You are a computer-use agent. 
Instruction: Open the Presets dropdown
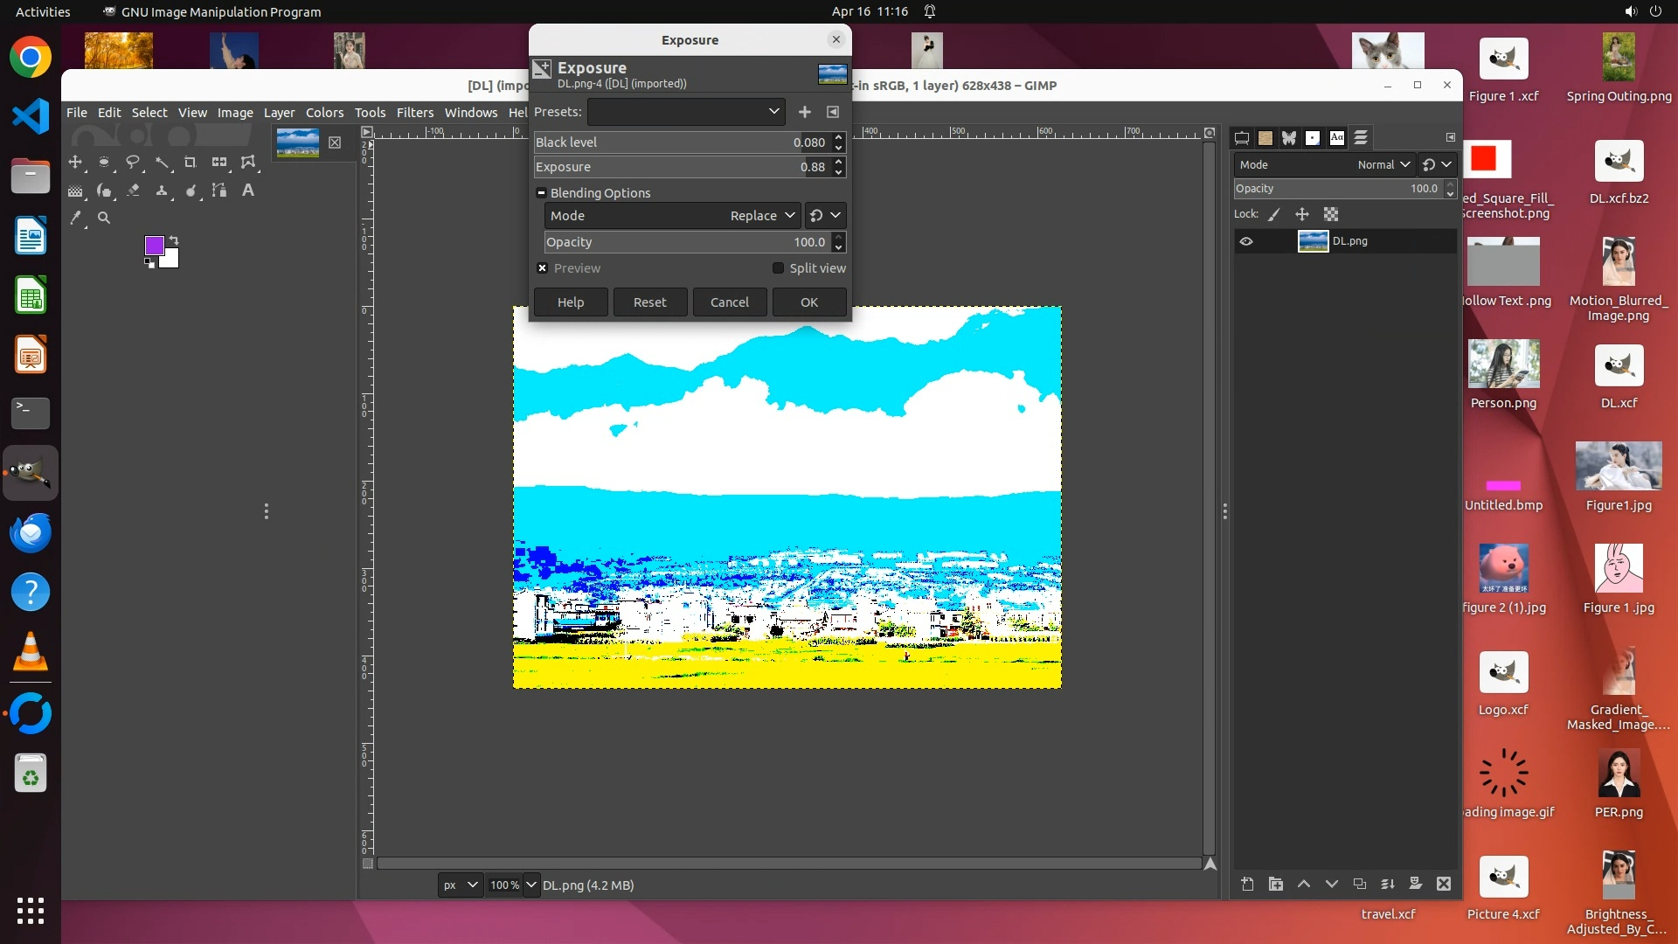(x=686, y=112)
